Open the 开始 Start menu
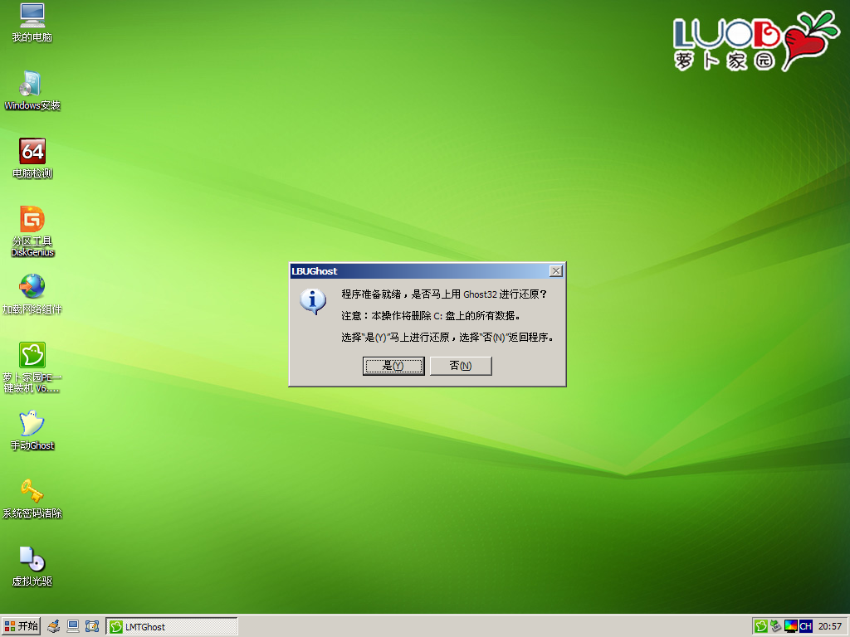This screenshot has height=637, width=850. (22, 626)
